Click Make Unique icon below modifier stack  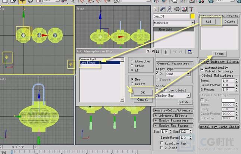point(175,52)
